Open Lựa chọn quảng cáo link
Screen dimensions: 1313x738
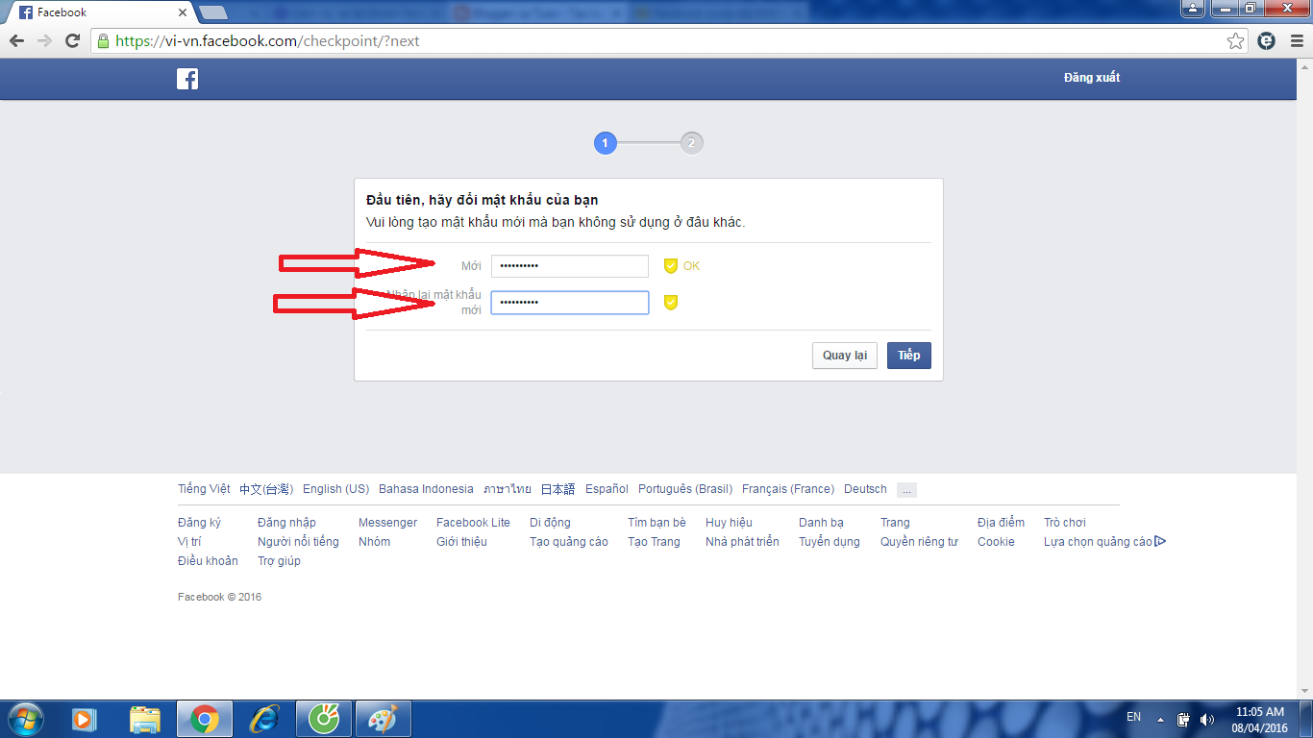tap(1098, 542)
